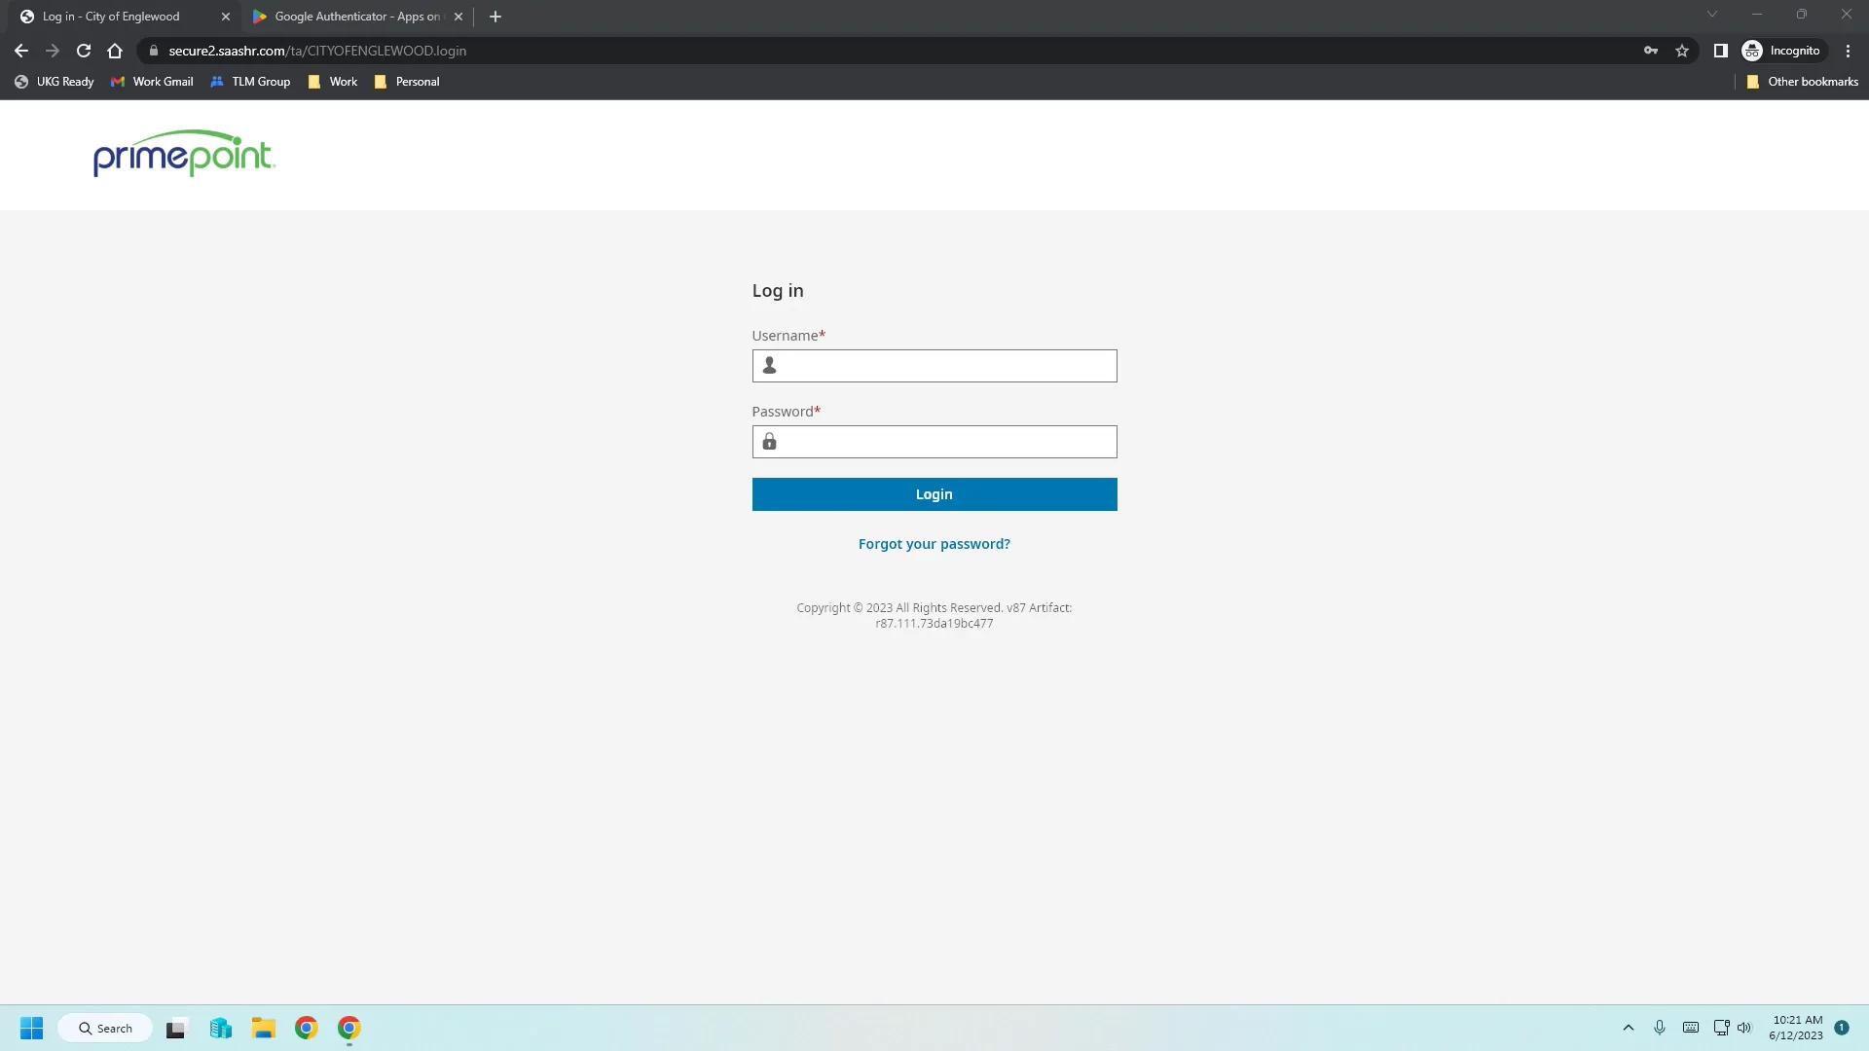Open the Incognito profile indicator
The width and height of the screenshot is (1869, 1051).
point(1782,51)
